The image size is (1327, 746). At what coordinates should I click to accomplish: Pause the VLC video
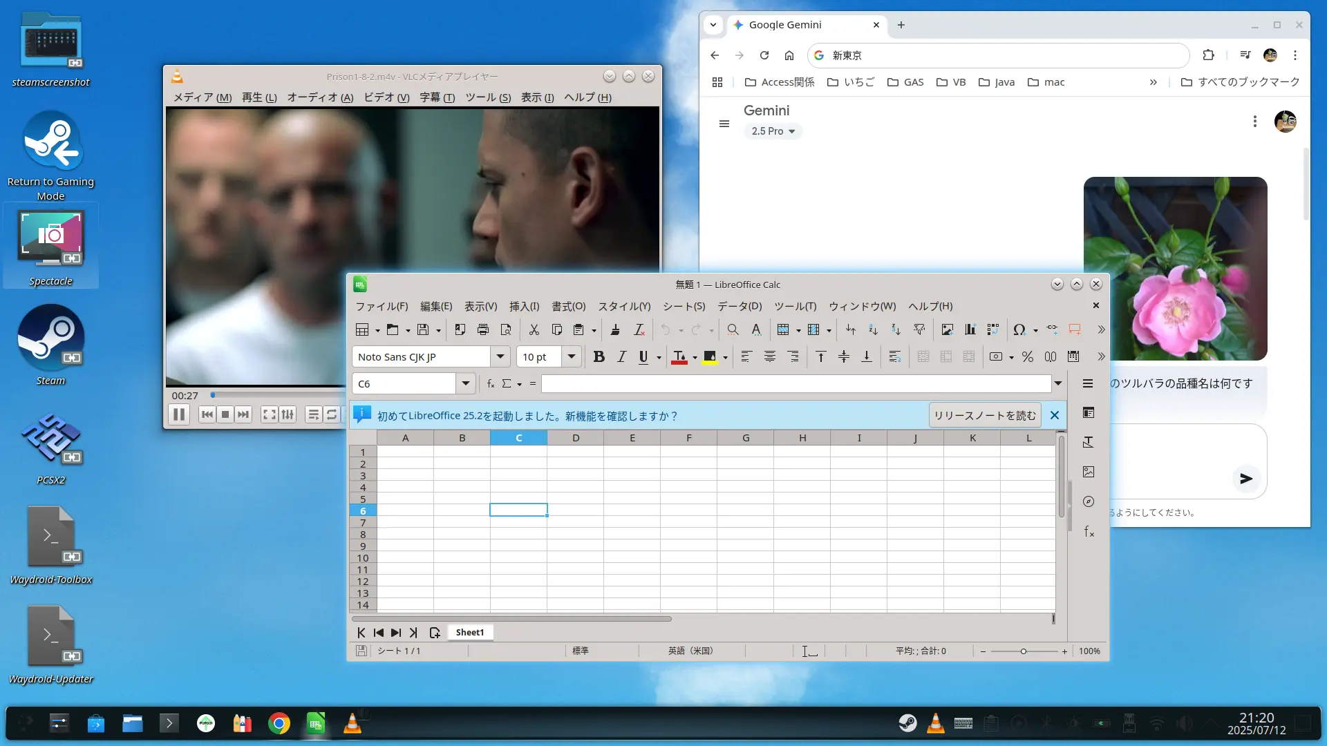click(178, 414)
